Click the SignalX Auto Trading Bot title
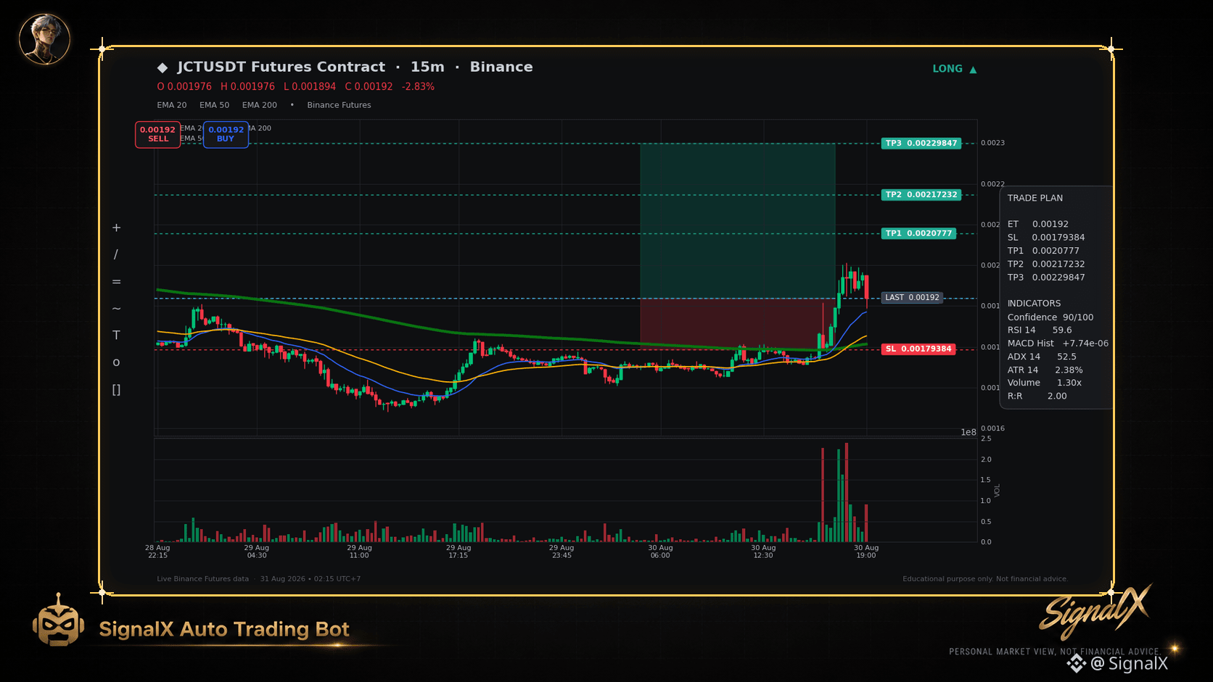1213x682 pixels. [224, 629]
